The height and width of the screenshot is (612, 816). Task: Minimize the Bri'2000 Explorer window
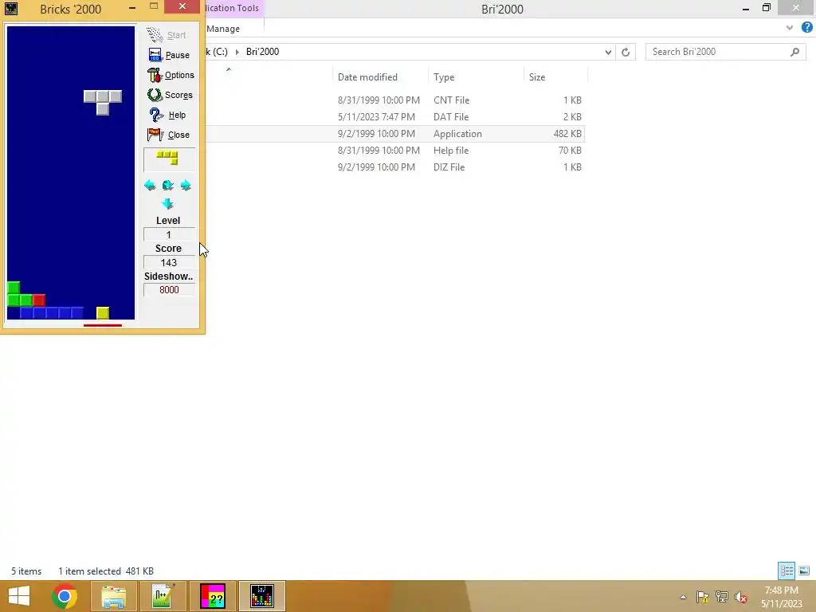click(x=746, y=8)
